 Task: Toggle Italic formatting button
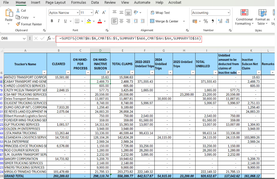pos(58,21)
